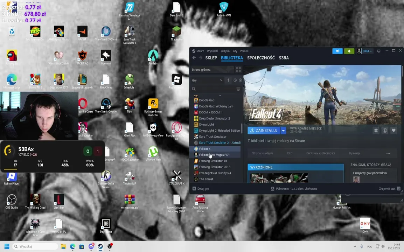Launch Human Fall Flat desktop icon
This screenshot has height=252, width=404.
[341, 202]
